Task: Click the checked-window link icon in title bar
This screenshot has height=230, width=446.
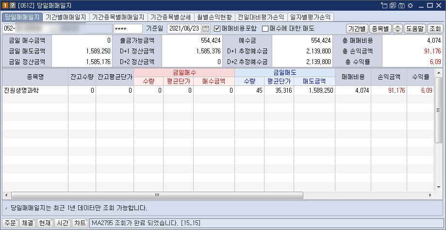Action: point(393,5)
